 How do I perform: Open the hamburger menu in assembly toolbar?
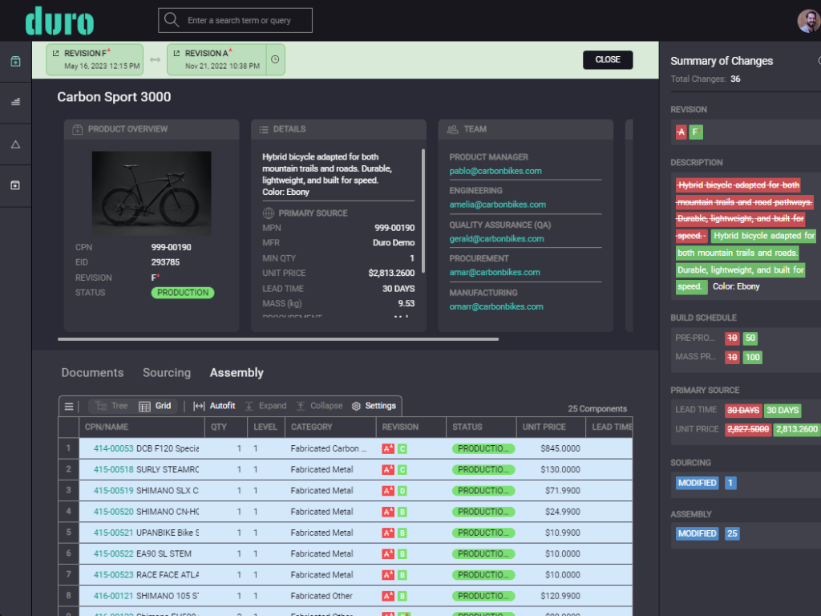point(69,406)
